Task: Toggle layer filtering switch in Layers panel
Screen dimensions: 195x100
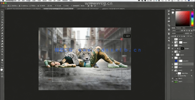Action: [194, 30]
